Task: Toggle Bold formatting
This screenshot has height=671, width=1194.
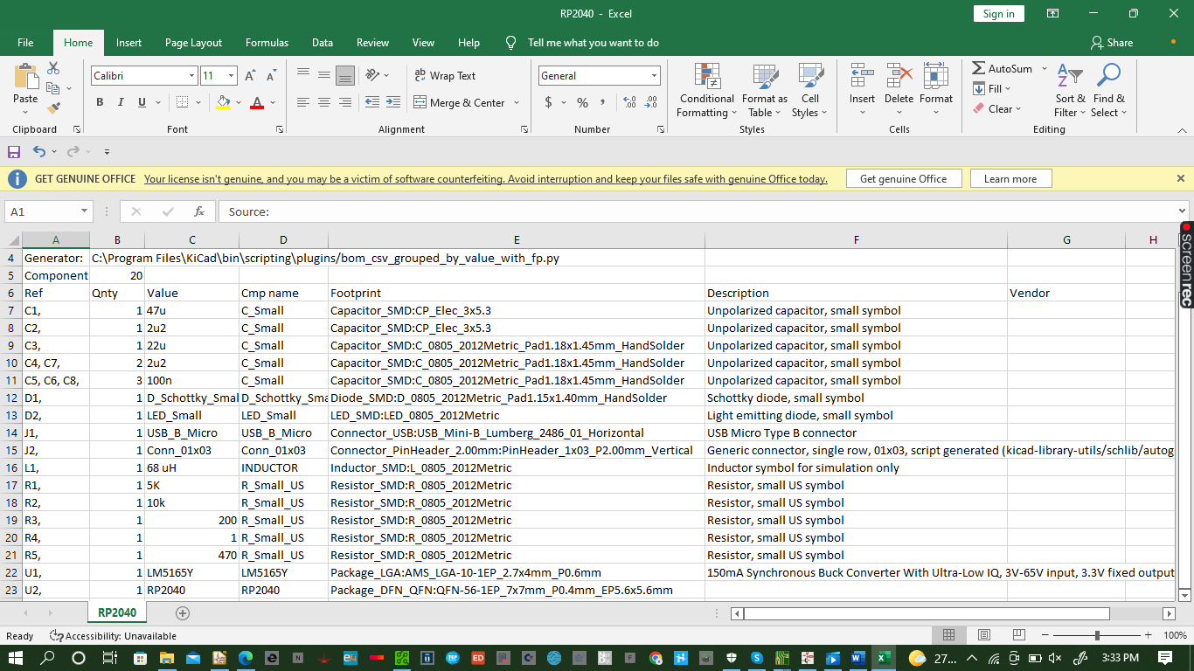Action: [x=100, y=102]
